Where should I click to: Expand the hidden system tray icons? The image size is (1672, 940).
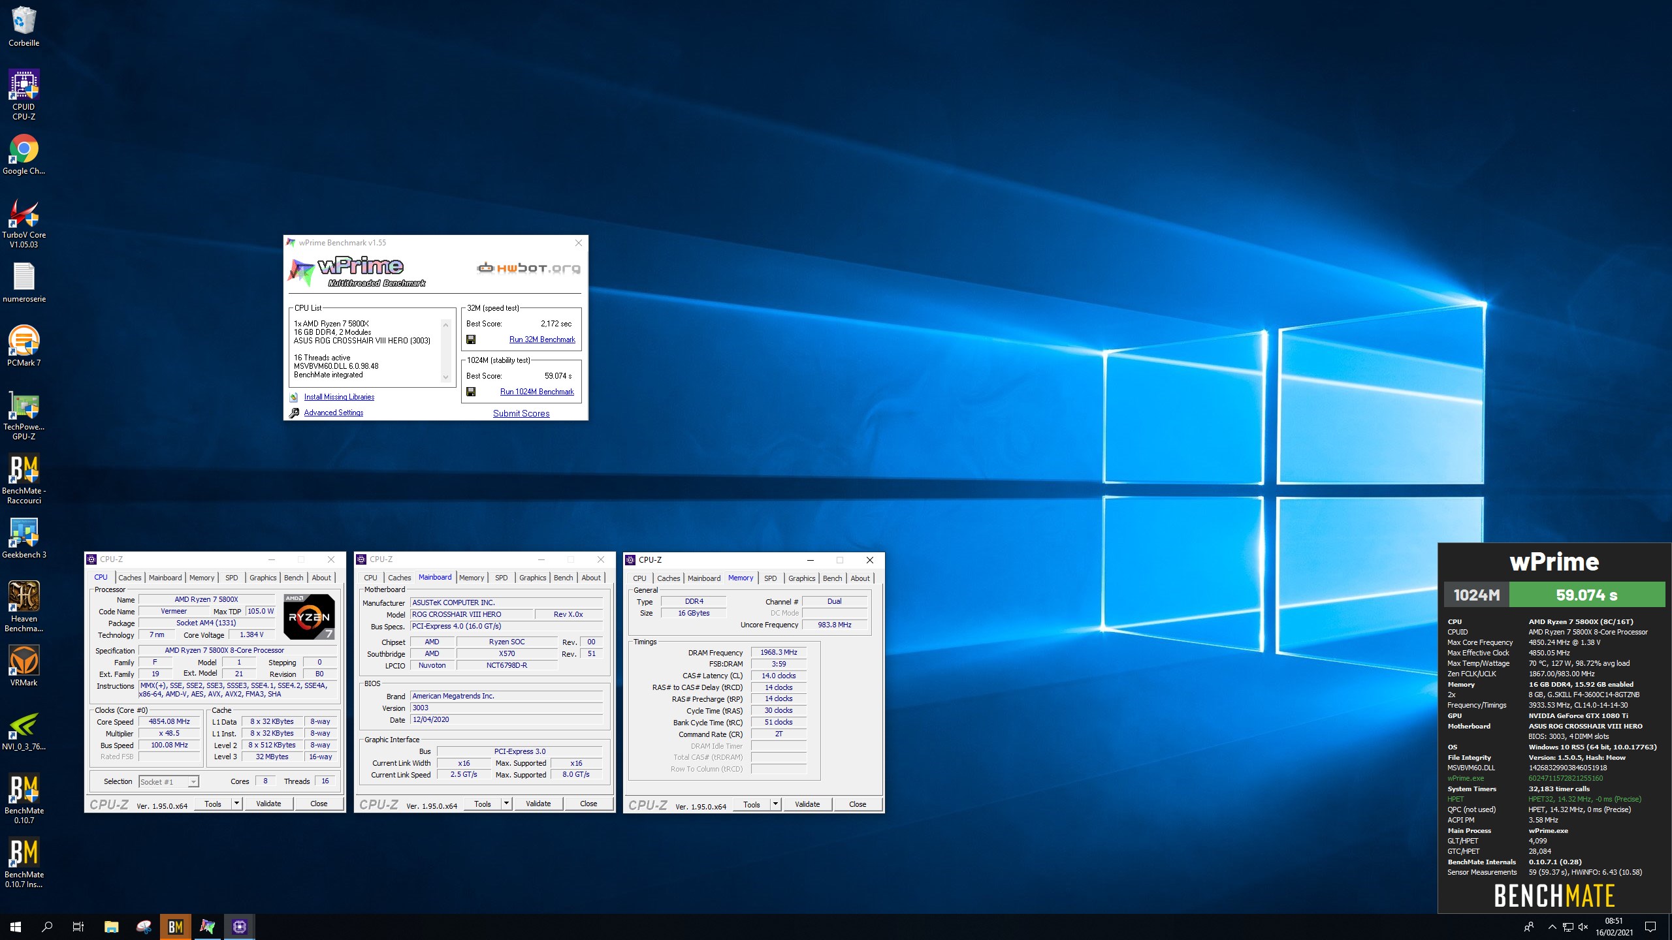coord(1552,927)
